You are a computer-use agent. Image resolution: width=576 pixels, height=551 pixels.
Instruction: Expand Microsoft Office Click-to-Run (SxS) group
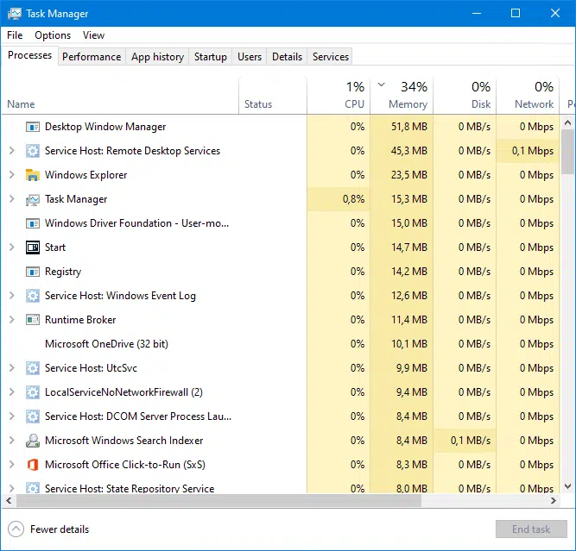[x=12, y=465]
